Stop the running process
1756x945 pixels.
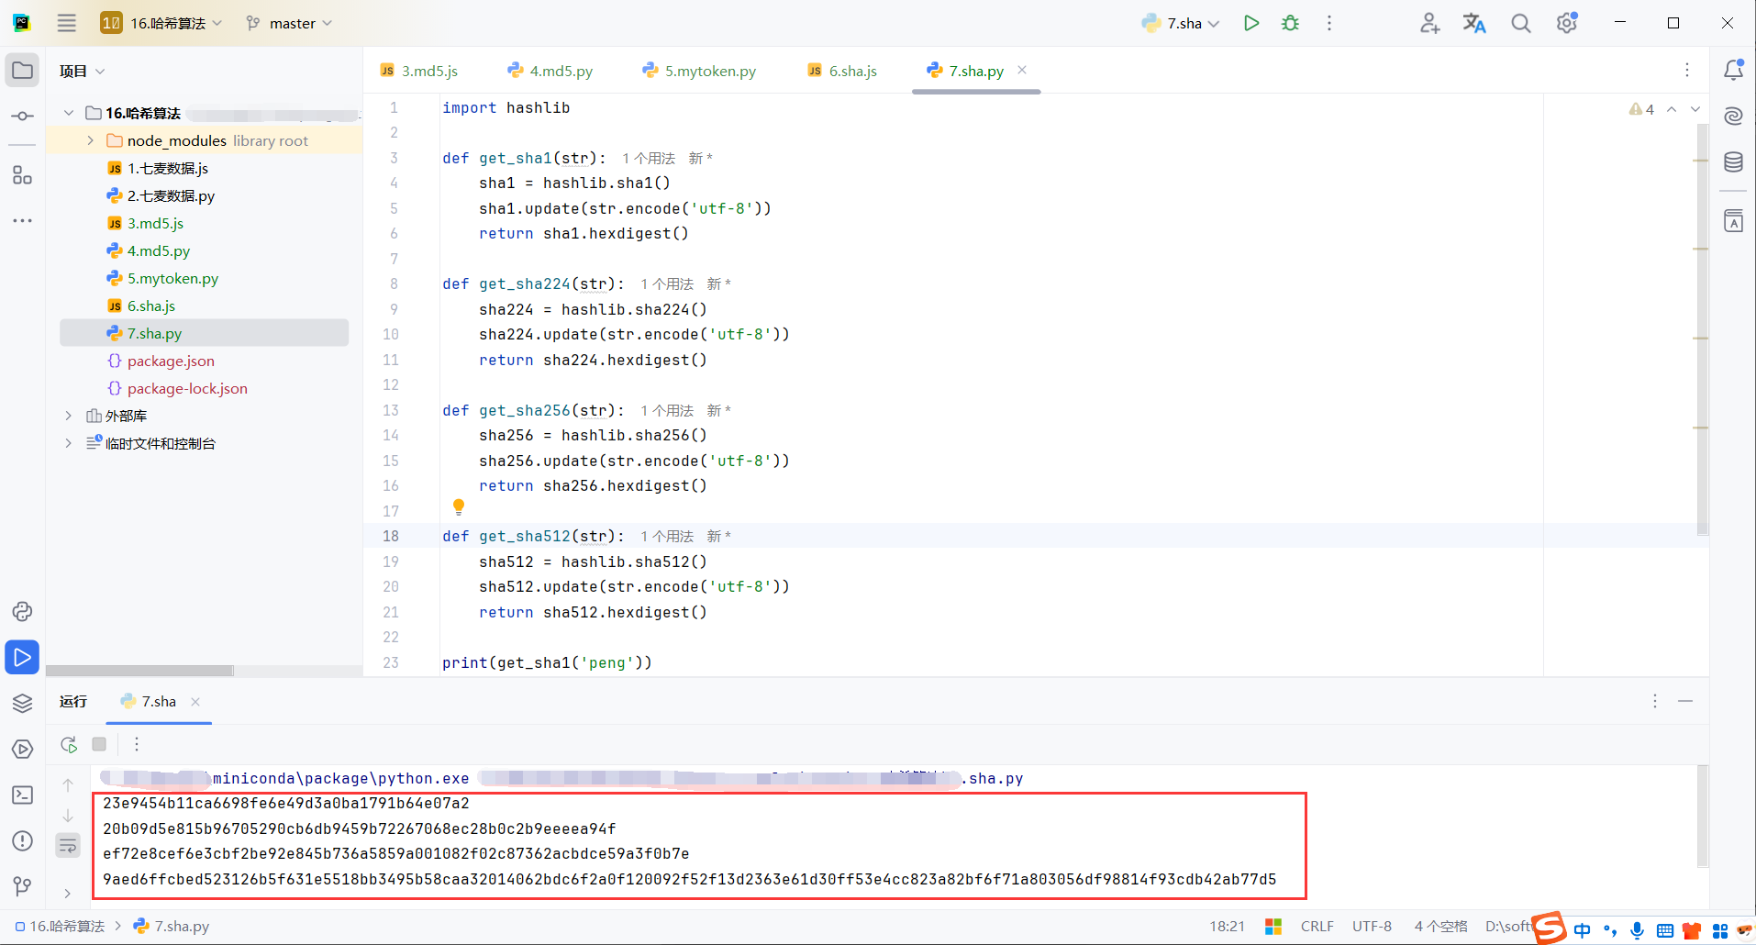99,744
